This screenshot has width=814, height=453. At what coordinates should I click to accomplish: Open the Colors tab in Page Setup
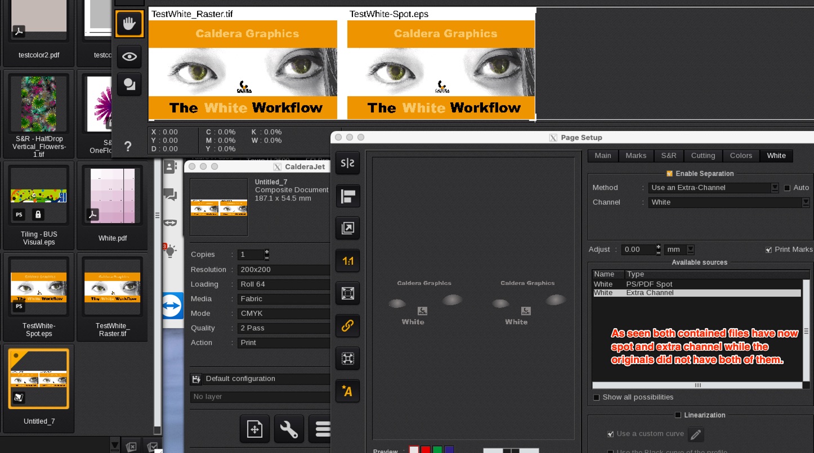click(x=741, y=156)
